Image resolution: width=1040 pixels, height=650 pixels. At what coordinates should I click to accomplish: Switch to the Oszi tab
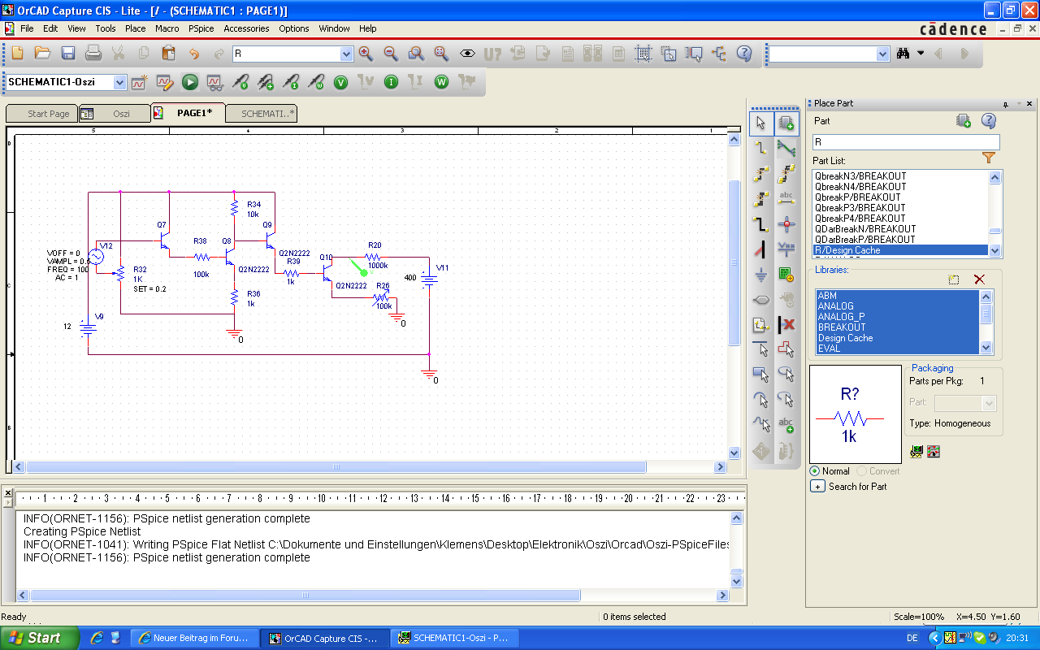(115, 114)
